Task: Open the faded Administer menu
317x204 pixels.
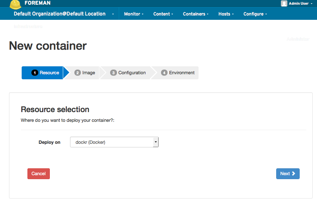Action: (x=298, y=39)
